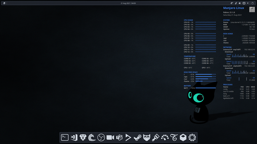Open the Typora T icon in dock
Screen dimensions: 257x144
pyautogui.click(x=174, y=137)
